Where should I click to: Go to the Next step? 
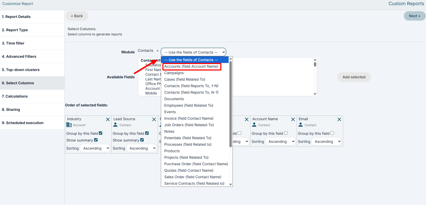tap(415, 16)
